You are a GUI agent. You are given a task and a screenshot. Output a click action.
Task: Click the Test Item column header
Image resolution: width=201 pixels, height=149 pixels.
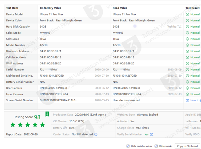pos(12,8)
